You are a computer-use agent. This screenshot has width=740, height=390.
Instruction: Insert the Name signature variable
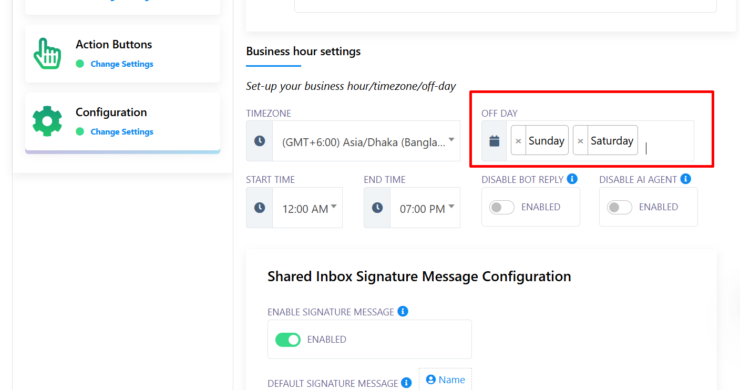click(445, 380)
